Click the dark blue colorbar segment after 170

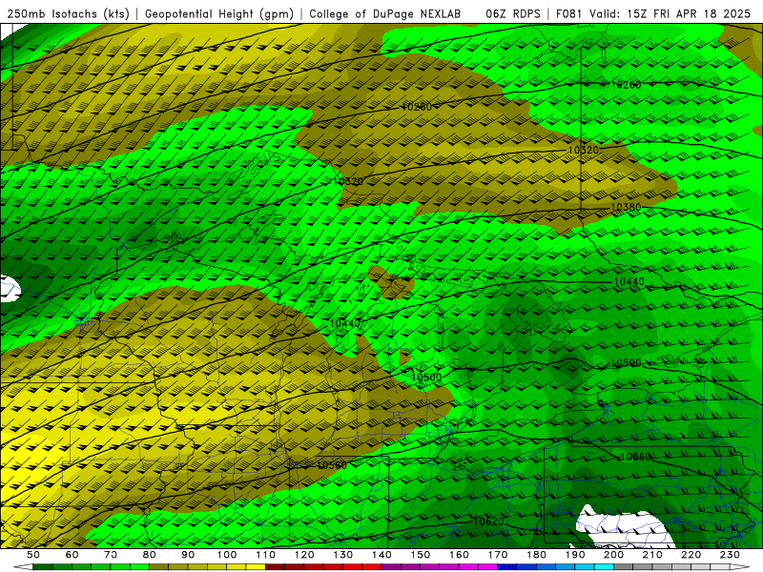pyautogui.click(x=507, y=567)
